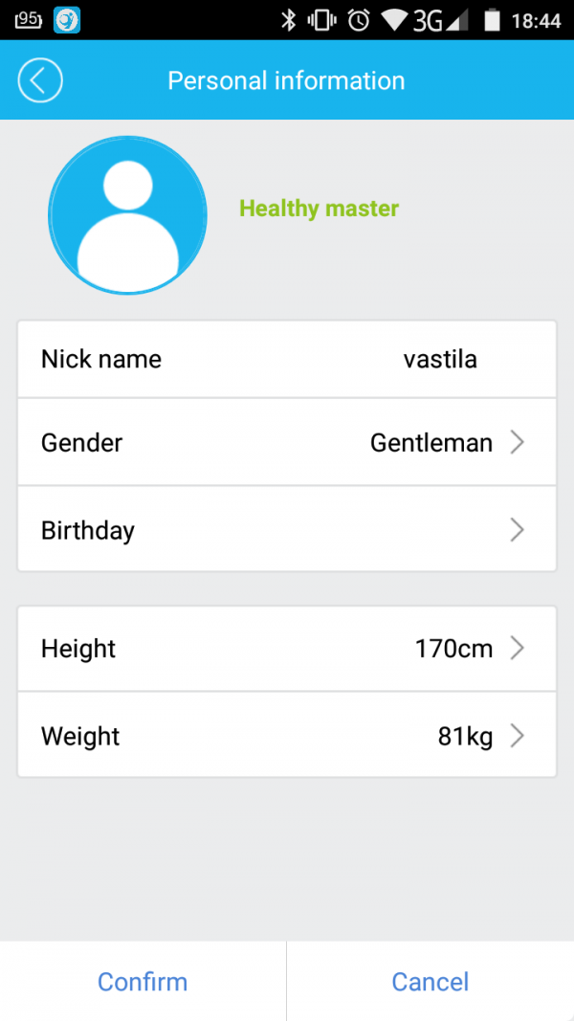Viewport: 574px width, 1021px height.
Task: Tap the battery status icon
Action: click(x=493, y=20)
